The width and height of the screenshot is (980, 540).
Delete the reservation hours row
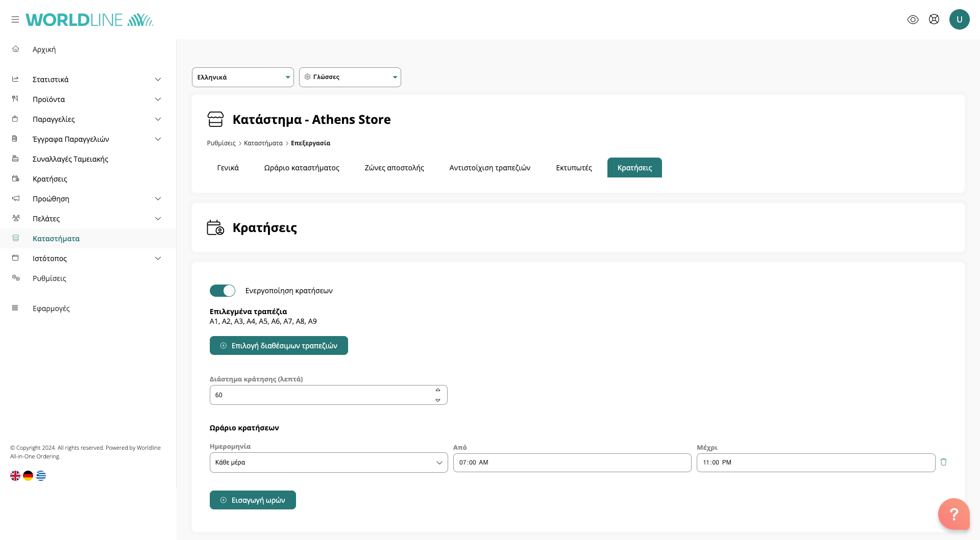click(943, 462)
